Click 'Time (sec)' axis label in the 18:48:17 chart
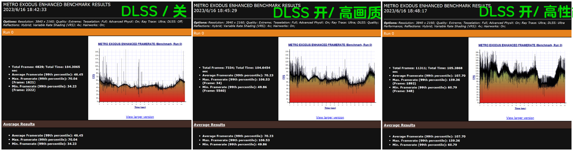Image resolution: width=573 pixels, height=151 pixels. [520, 108]
